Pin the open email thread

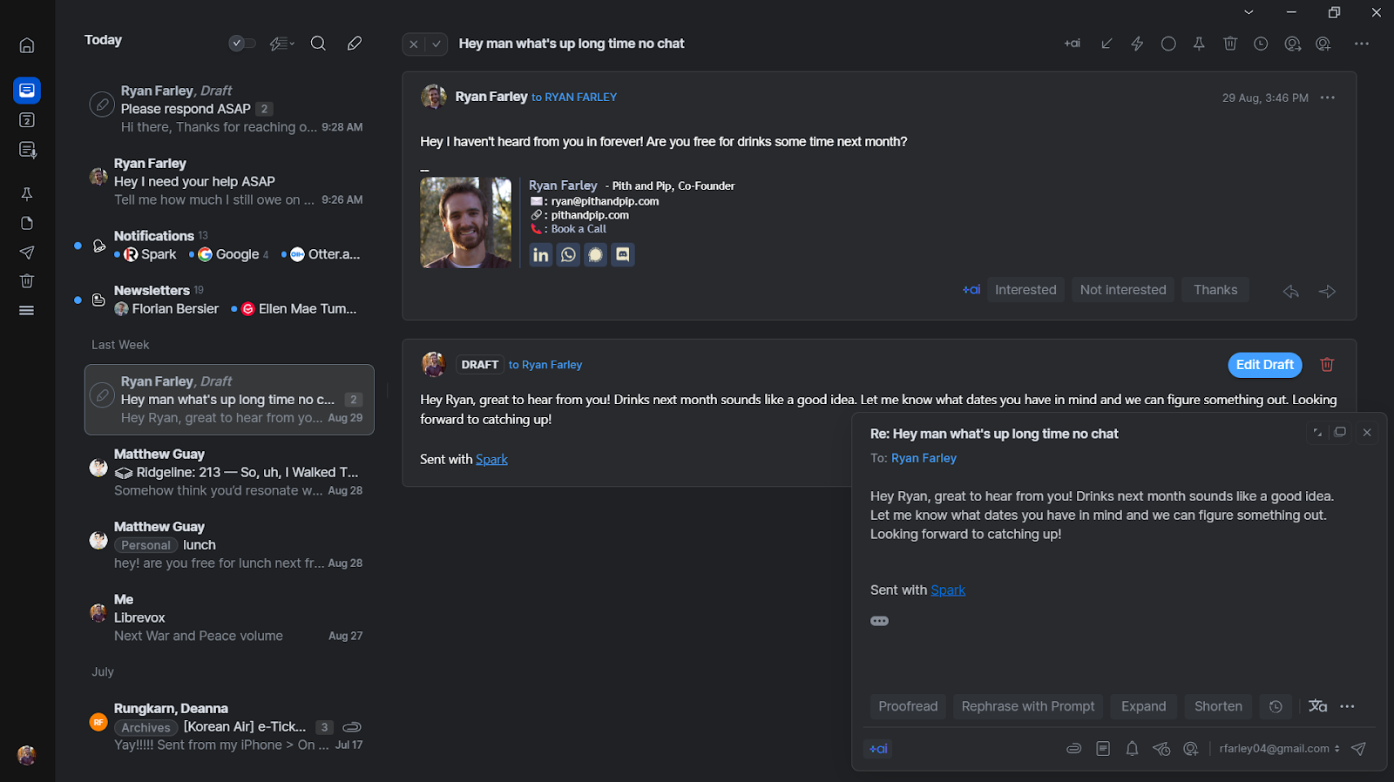pyautogui.click(x=1199, y=44)
